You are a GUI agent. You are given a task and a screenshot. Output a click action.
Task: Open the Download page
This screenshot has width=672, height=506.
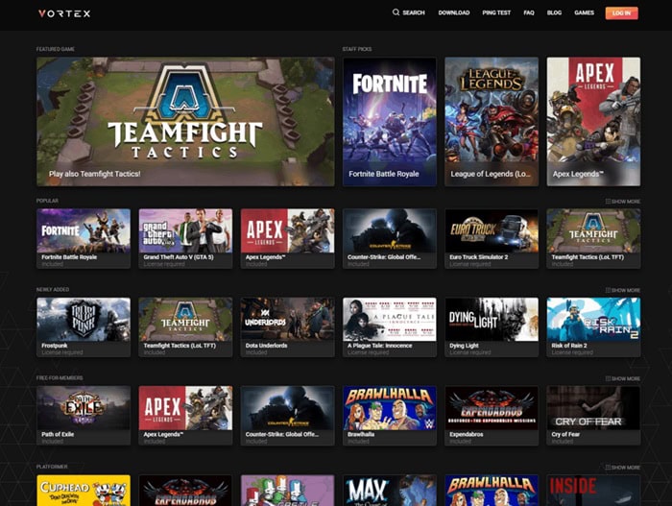tap(453, 13)
